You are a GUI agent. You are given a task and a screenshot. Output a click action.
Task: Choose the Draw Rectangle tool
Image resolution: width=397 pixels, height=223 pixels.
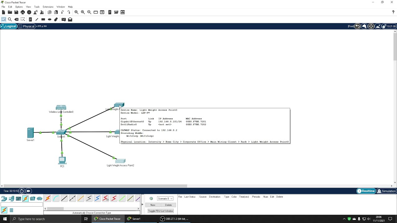tap(43, 19)
